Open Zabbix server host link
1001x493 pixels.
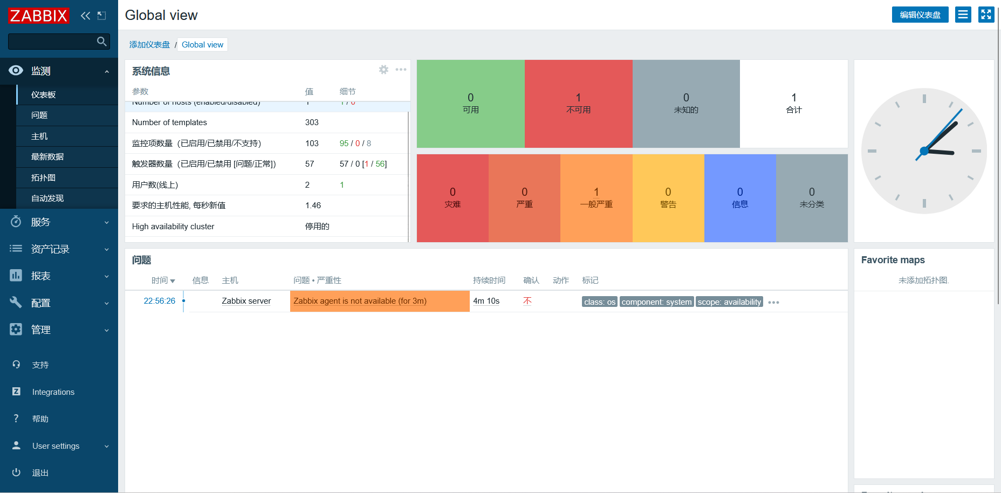[x=246, y=301]
